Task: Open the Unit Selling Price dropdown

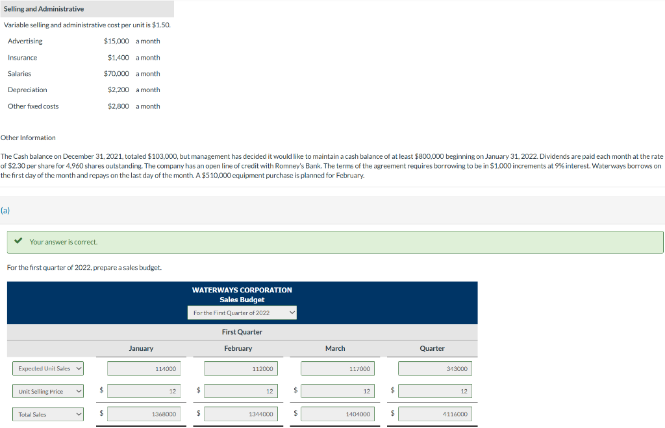Action: (x=48, y=391)
